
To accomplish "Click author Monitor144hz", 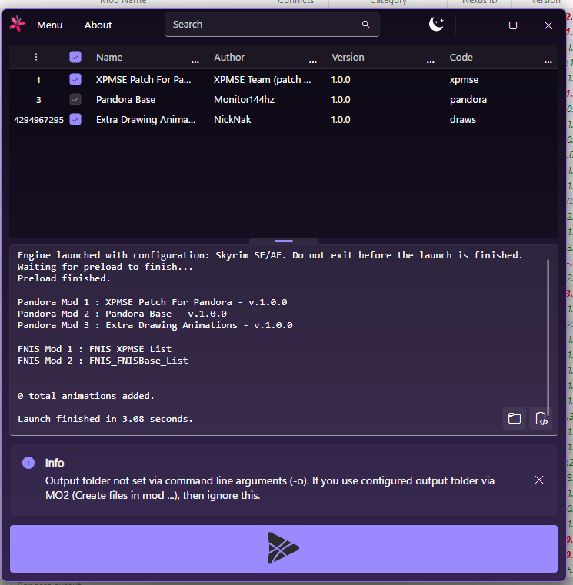I will pos(244,100).
